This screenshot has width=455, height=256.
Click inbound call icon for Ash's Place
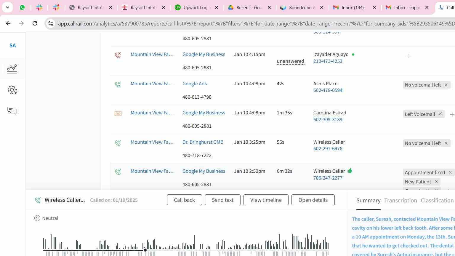[118, 84]
